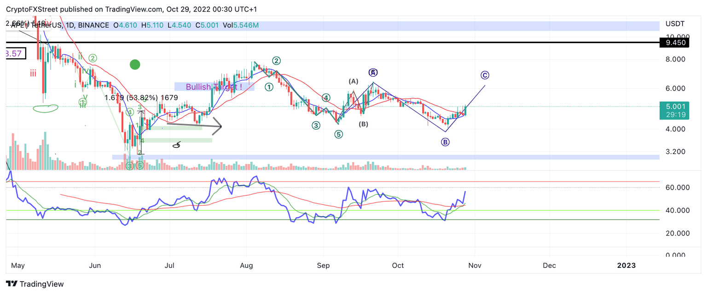Select the dark green circled 1 label
The width and height of the screenshot is (707, 294).
coord(269,86)
